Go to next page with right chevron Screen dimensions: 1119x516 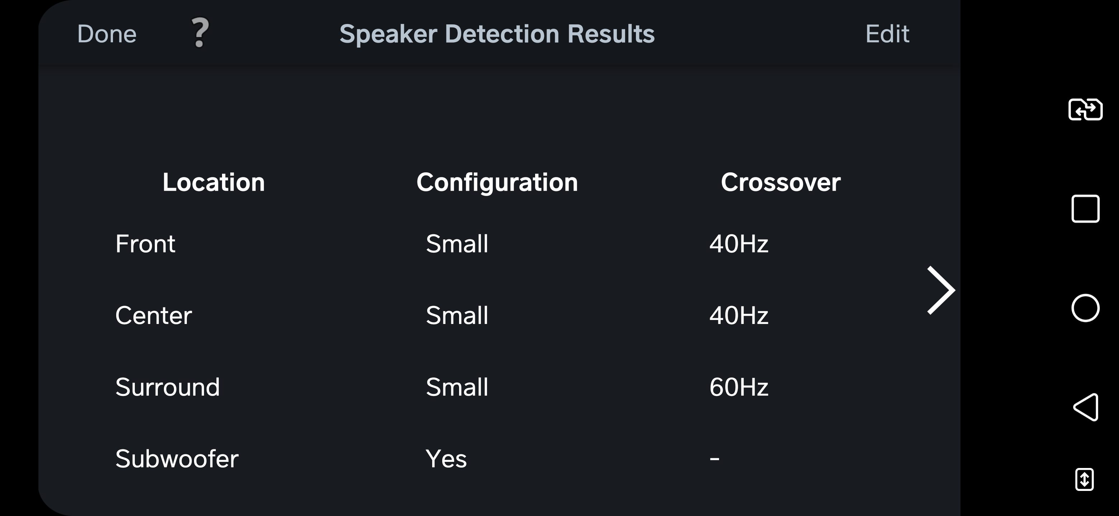coord(940,290)
